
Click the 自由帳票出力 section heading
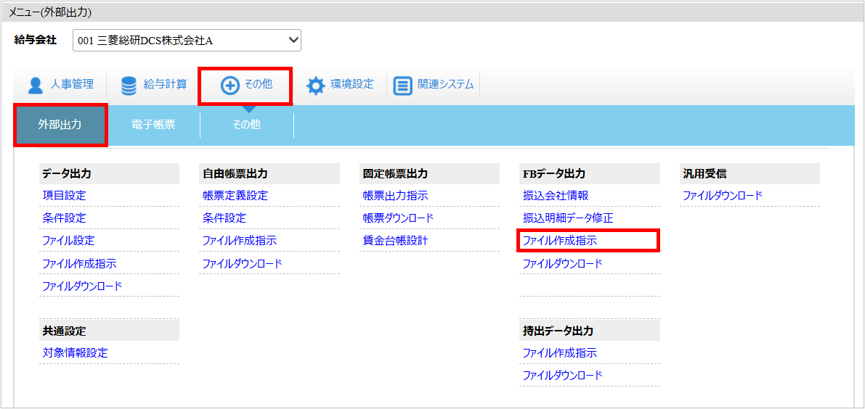point(235,174)
